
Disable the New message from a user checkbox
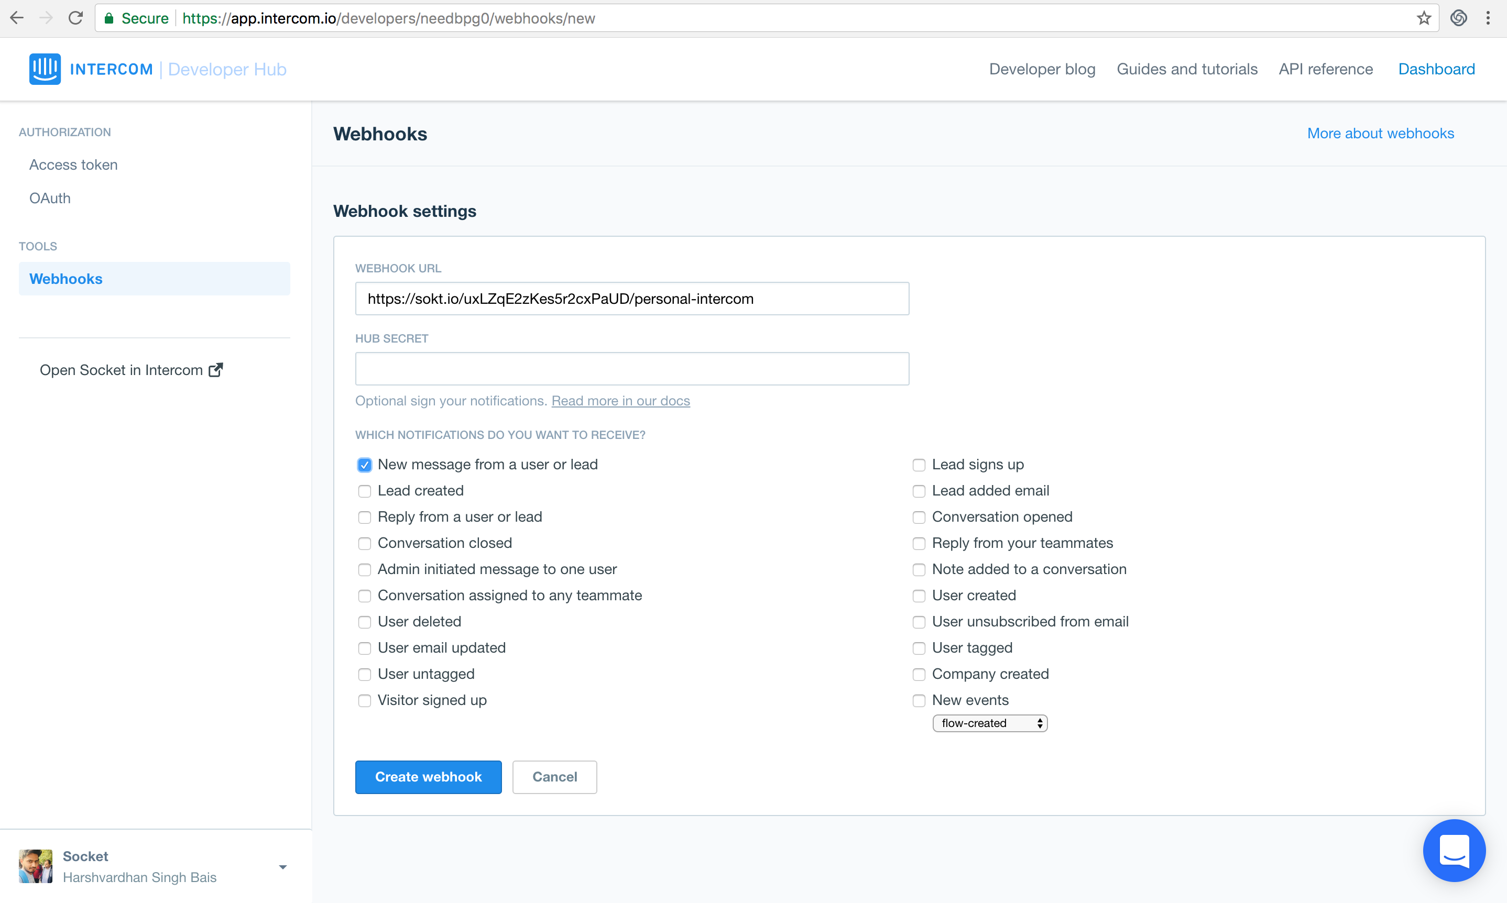365,464
